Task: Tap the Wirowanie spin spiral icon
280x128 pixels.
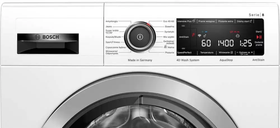Action: [x=232, y=52]
